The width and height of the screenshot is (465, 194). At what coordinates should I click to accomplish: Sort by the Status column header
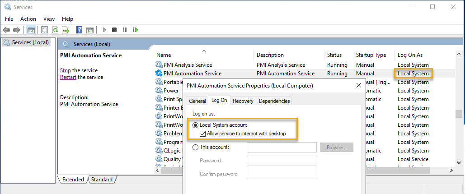pos(338,55)
